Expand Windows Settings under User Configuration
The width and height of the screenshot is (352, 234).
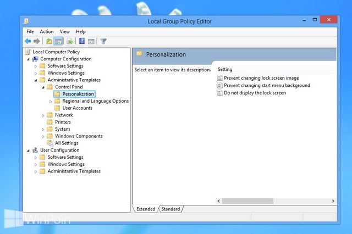(35, 165)
